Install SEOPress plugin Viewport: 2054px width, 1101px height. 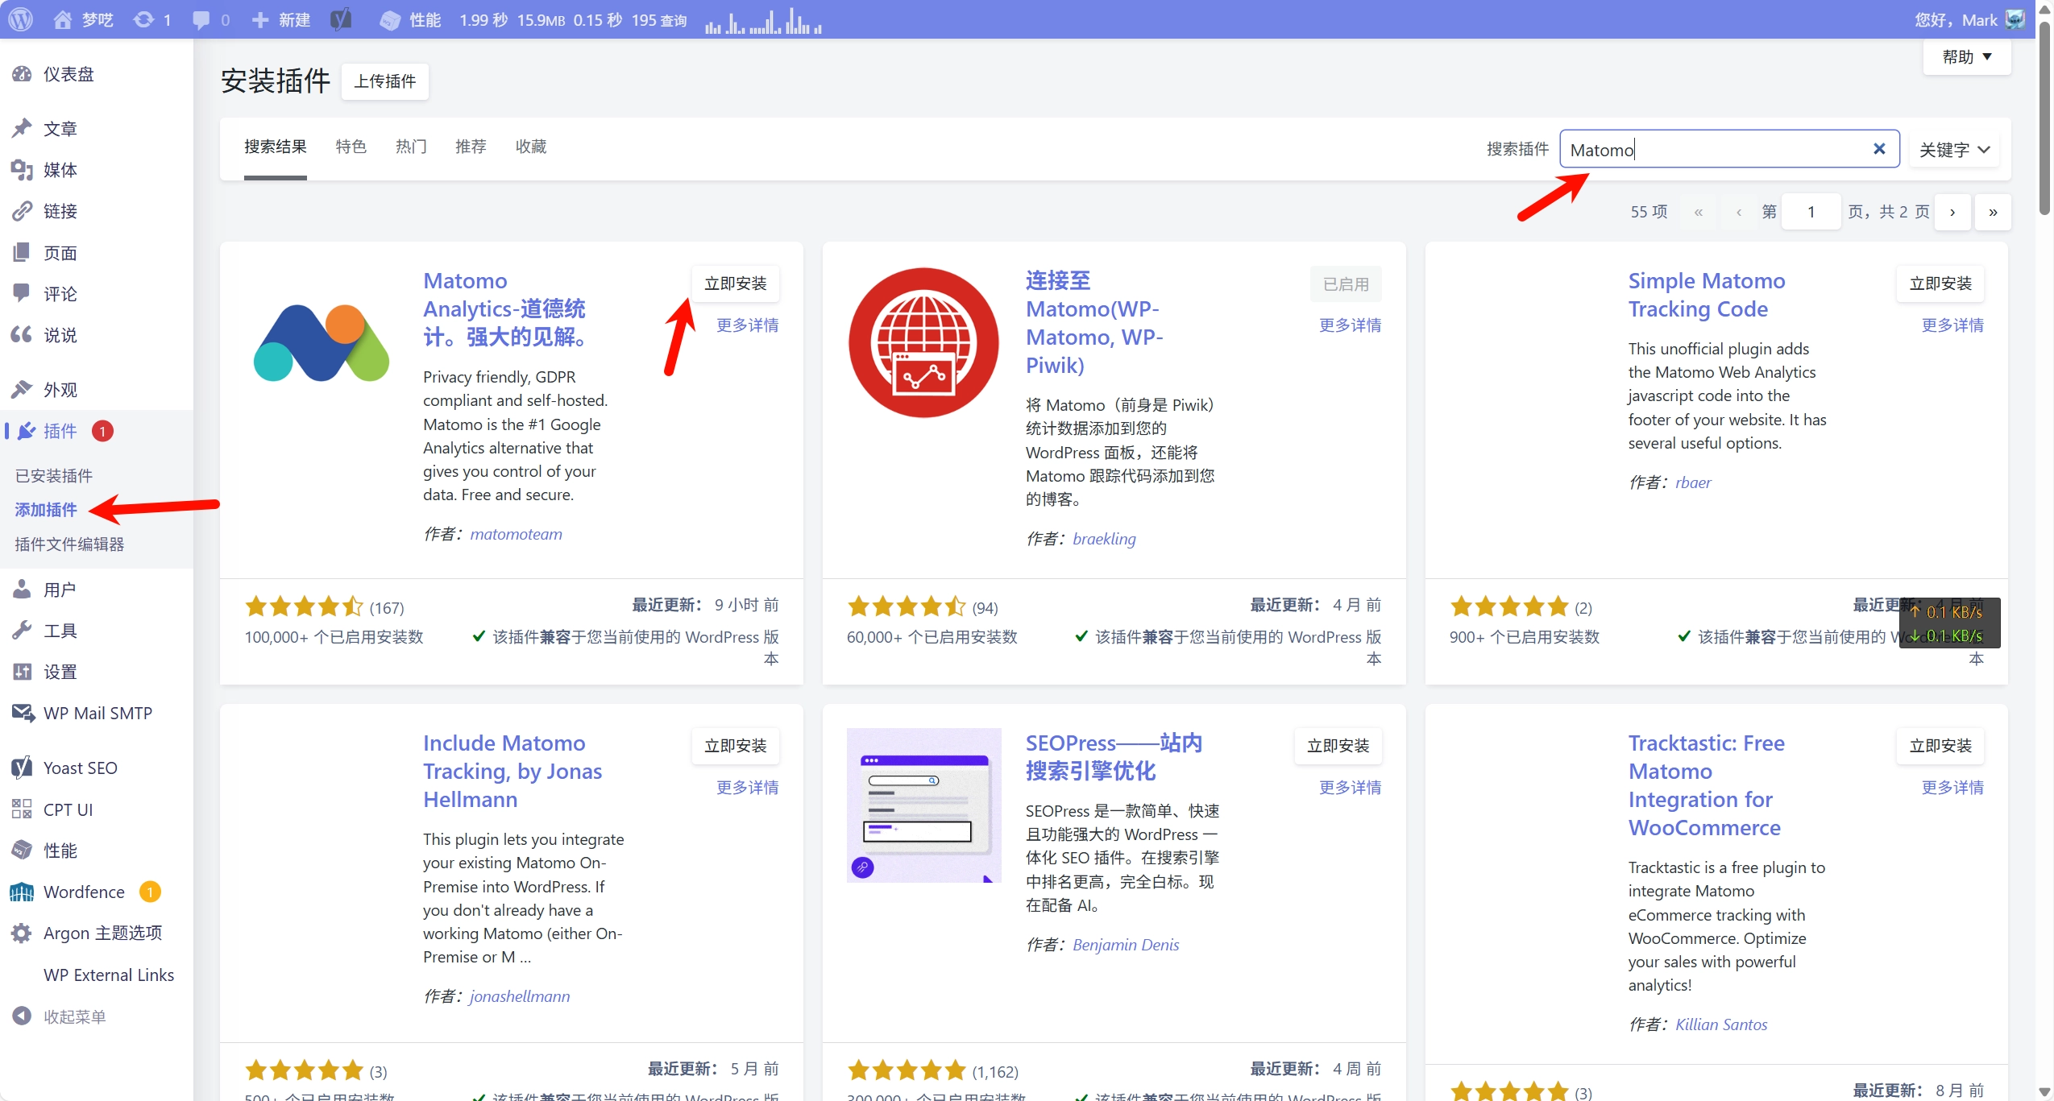tap(1338, 746)
